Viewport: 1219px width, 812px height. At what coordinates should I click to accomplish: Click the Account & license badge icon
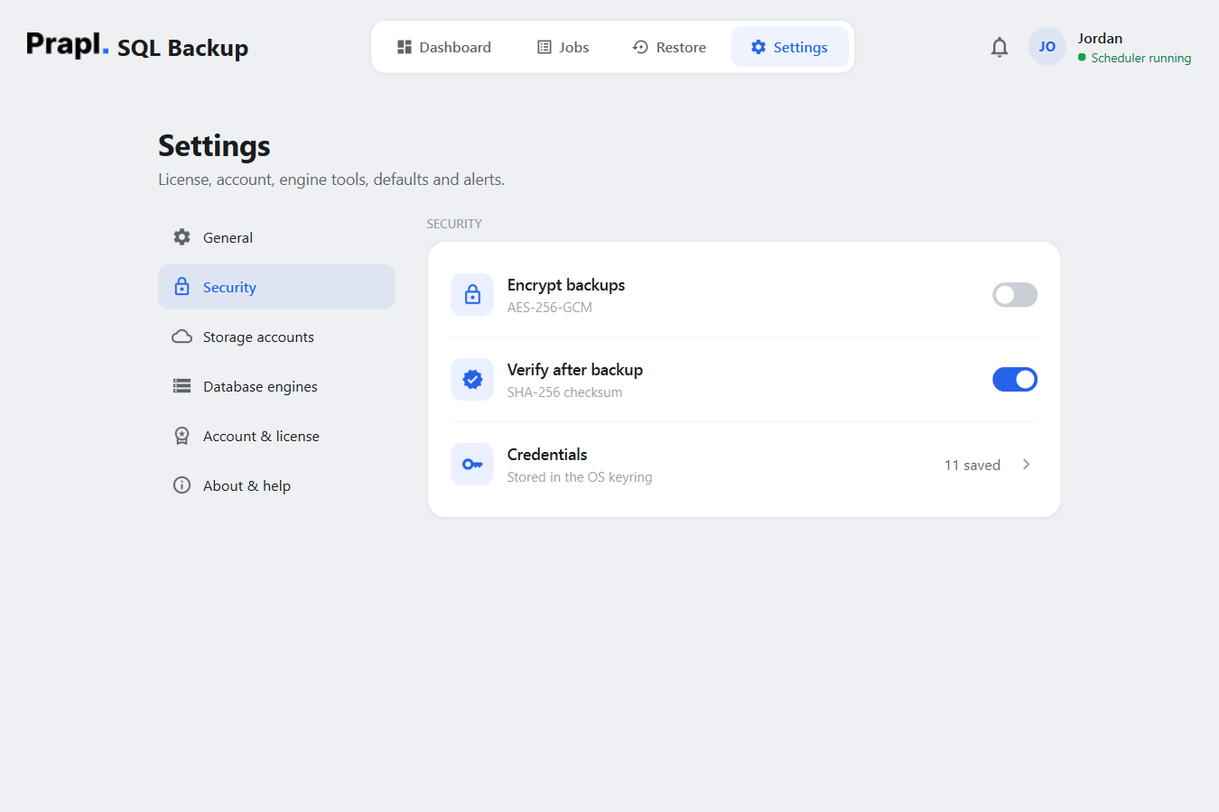(181, 436)
